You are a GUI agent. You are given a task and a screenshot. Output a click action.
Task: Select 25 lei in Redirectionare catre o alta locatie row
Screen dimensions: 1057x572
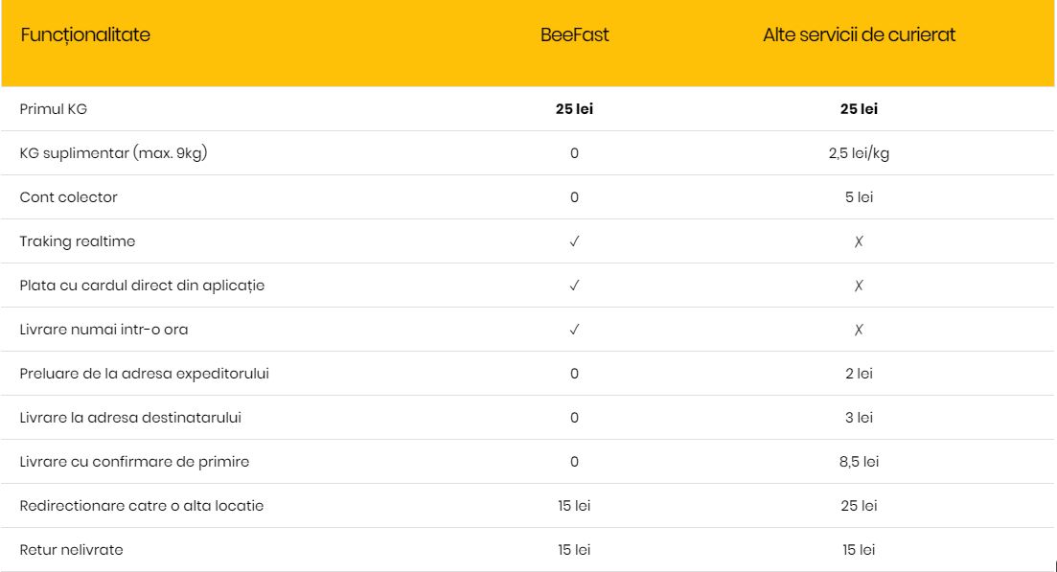coord(859,506)
